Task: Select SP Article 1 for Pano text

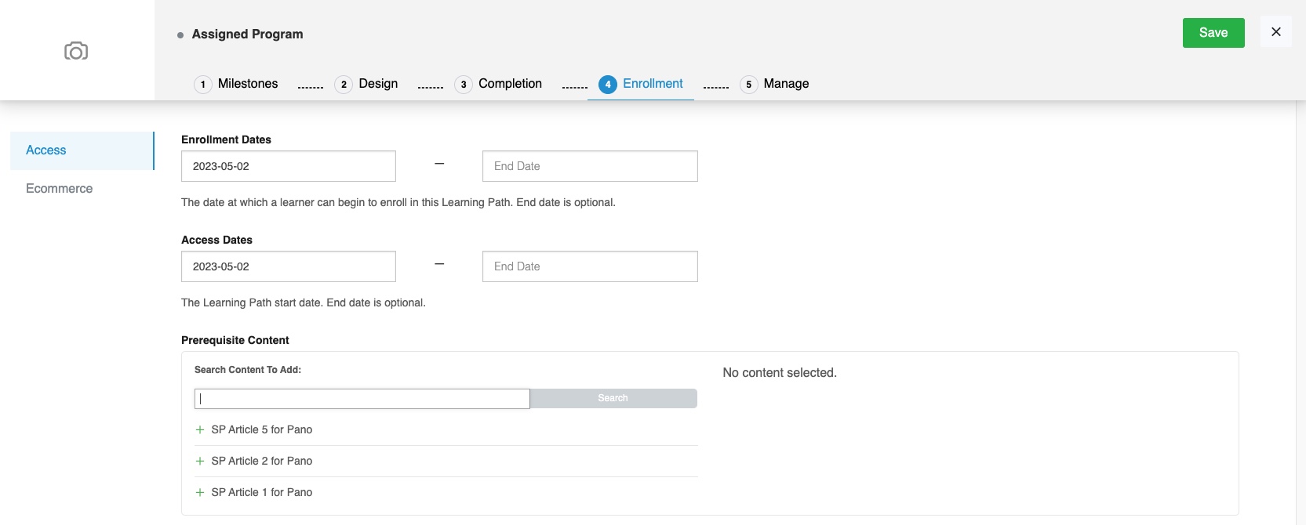Action: point(262,492)
